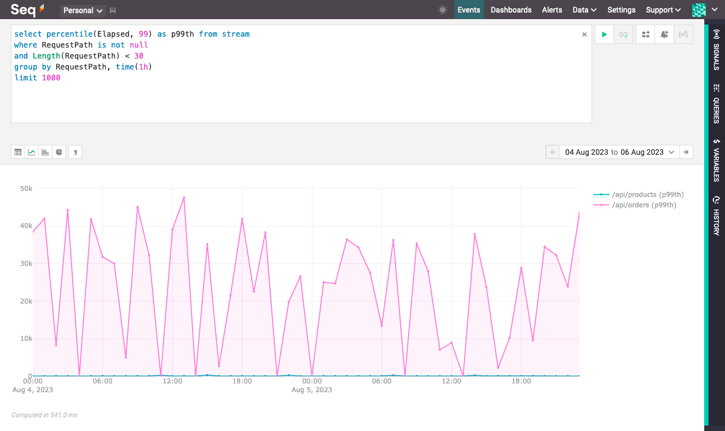Toggle the /api/orders (p99th) legend series
Image resolution: width=725 pixels, height=431 pixels.
tap(635, 205)
